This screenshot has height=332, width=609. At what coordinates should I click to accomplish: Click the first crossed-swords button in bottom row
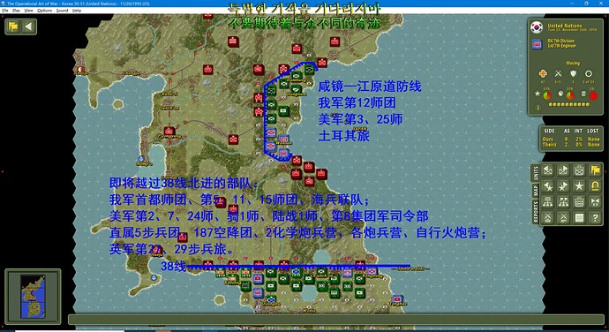click(547, 218)
